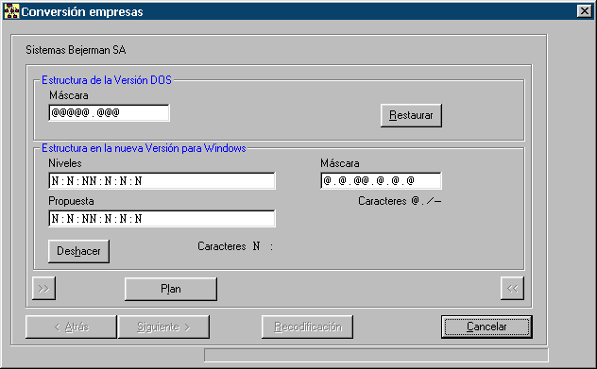The image size is (597, 369).
Task: Click the Caracteres @ . / – hint text
Action: pos(400,201)
